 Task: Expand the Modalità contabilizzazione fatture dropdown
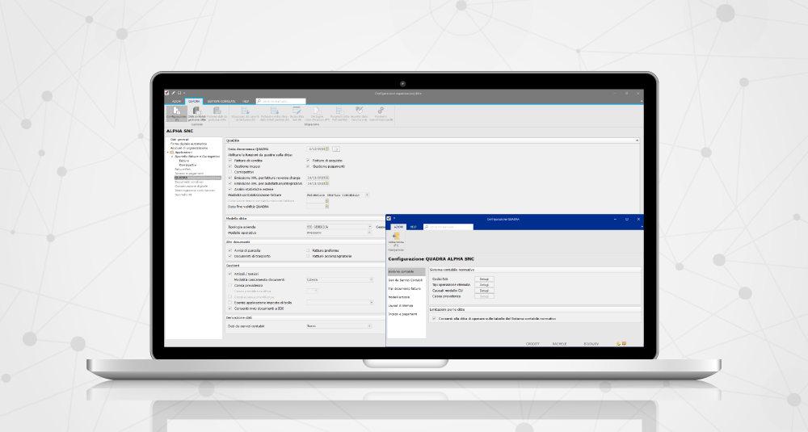(x=368, y=195)
